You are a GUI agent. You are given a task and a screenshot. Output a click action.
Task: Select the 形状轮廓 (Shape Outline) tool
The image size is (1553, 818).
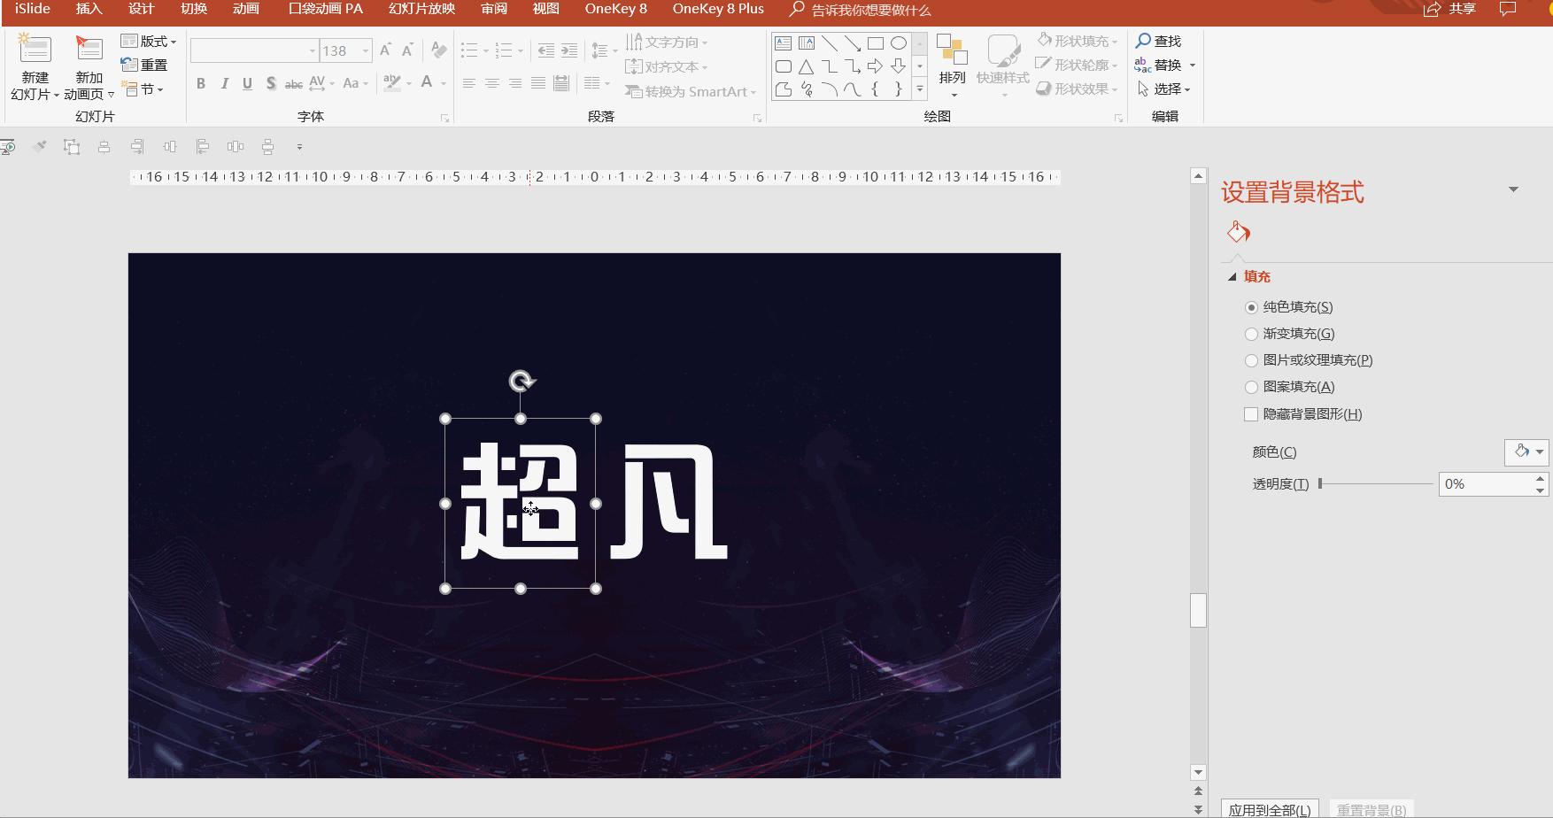[x=1074, y=64]
